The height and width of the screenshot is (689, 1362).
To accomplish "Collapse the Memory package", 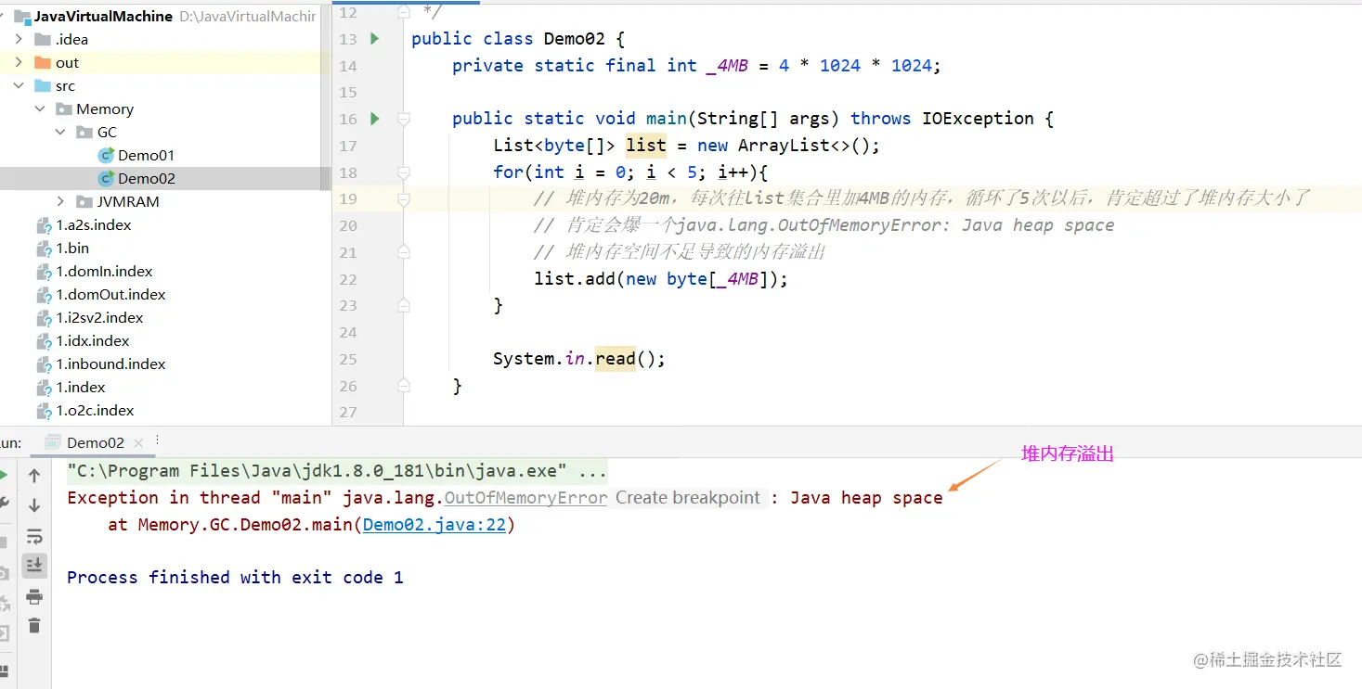I will tap(40, 108).
